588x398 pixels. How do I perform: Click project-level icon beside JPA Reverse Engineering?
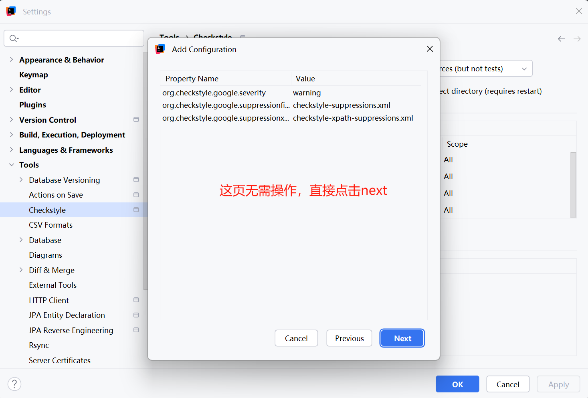tap(136, 330)
